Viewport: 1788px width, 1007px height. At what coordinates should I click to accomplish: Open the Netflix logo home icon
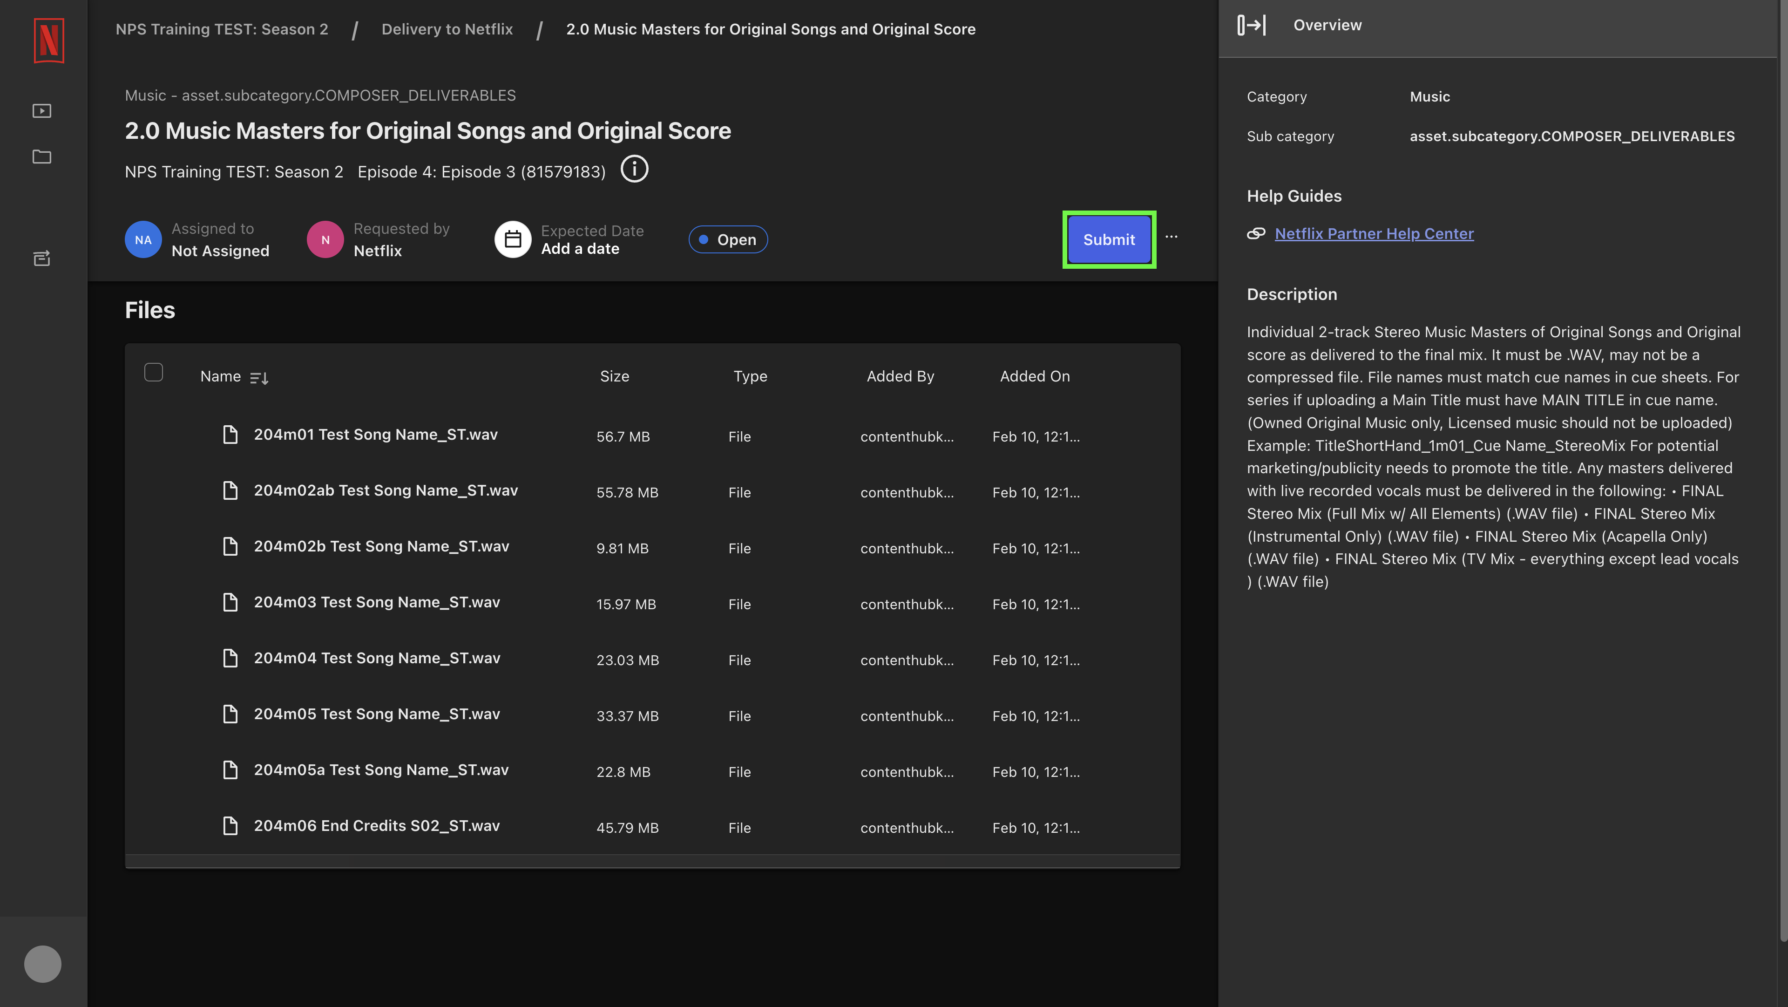coord(48,40)
